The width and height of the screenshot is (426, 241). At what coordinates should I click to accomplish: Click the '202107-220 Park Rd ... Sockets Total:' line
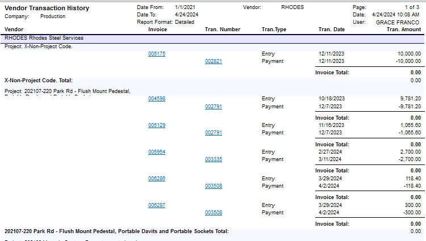[x=116, y=231]
